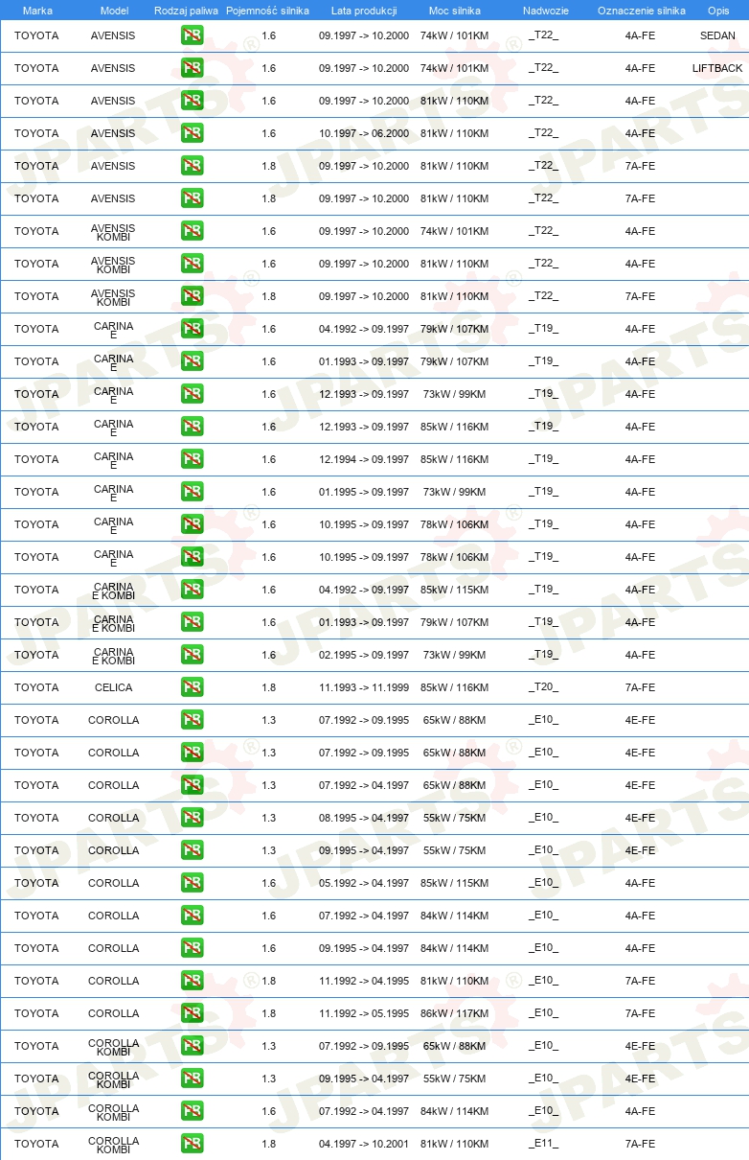The height and width of the screenshot is (1160, 749).
Task: Select the '11.1993 -> 11.1999' production years cell
Action: pos(364,687)
